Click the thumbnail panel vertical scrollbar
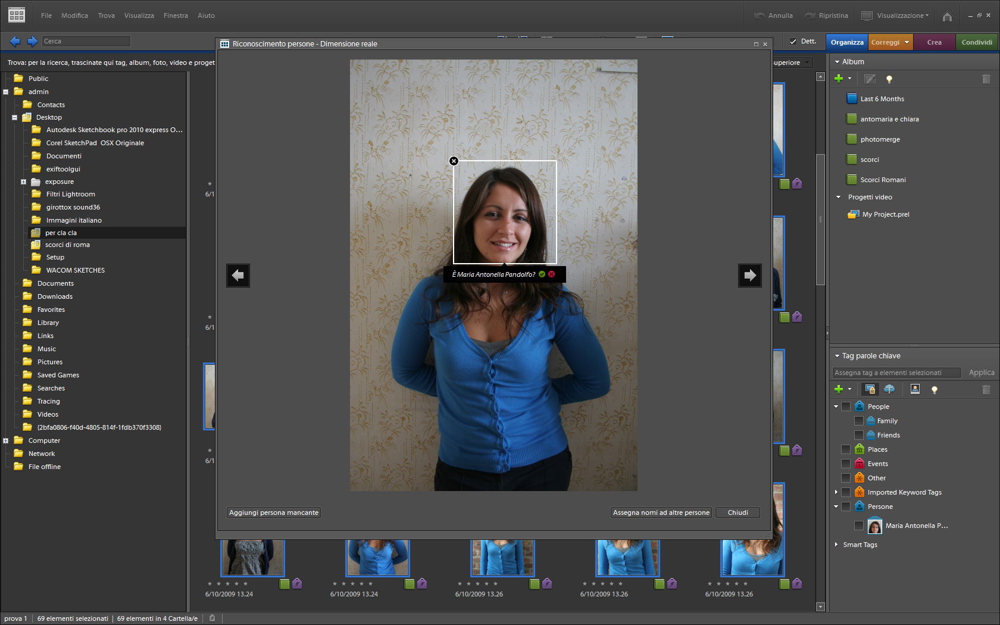Image resolution: width=1000 pixels, height=625 pixels. pyautogui.click(x=820, y=220)
